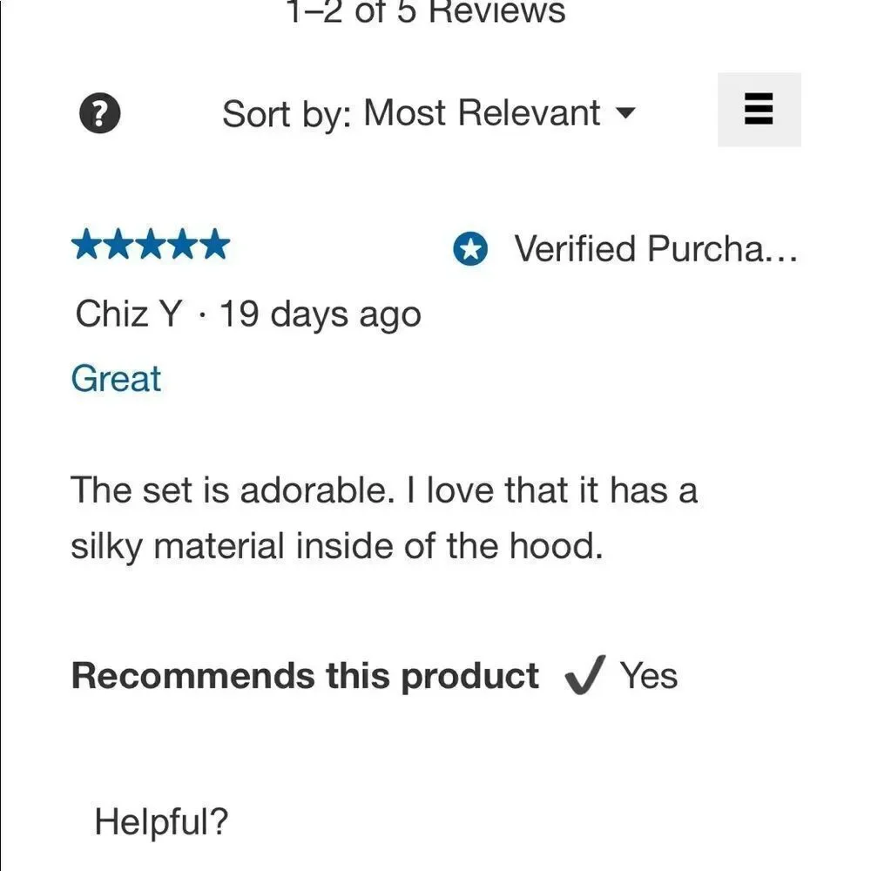Click the five-star rating of the review
The image size is (871, 871).
tap(151, 245)
